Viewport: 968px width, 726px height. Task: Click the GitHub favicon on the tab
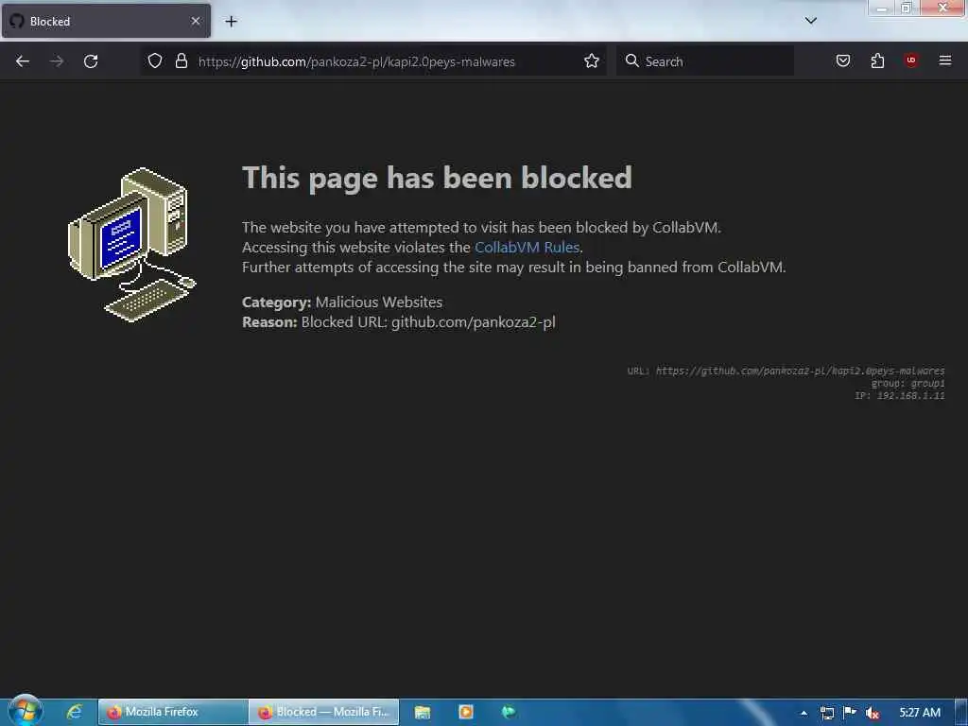click(x=17, y=21)
